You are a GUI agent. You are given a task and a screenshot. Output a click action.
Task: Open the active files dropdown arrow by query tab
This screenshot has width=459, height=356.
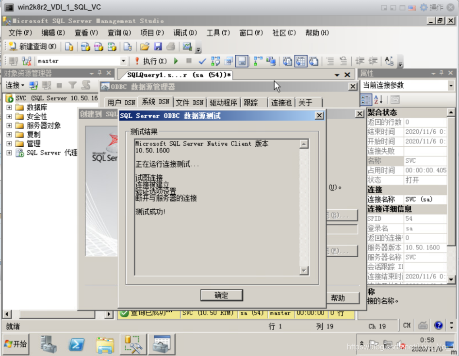tap(337, 75)
